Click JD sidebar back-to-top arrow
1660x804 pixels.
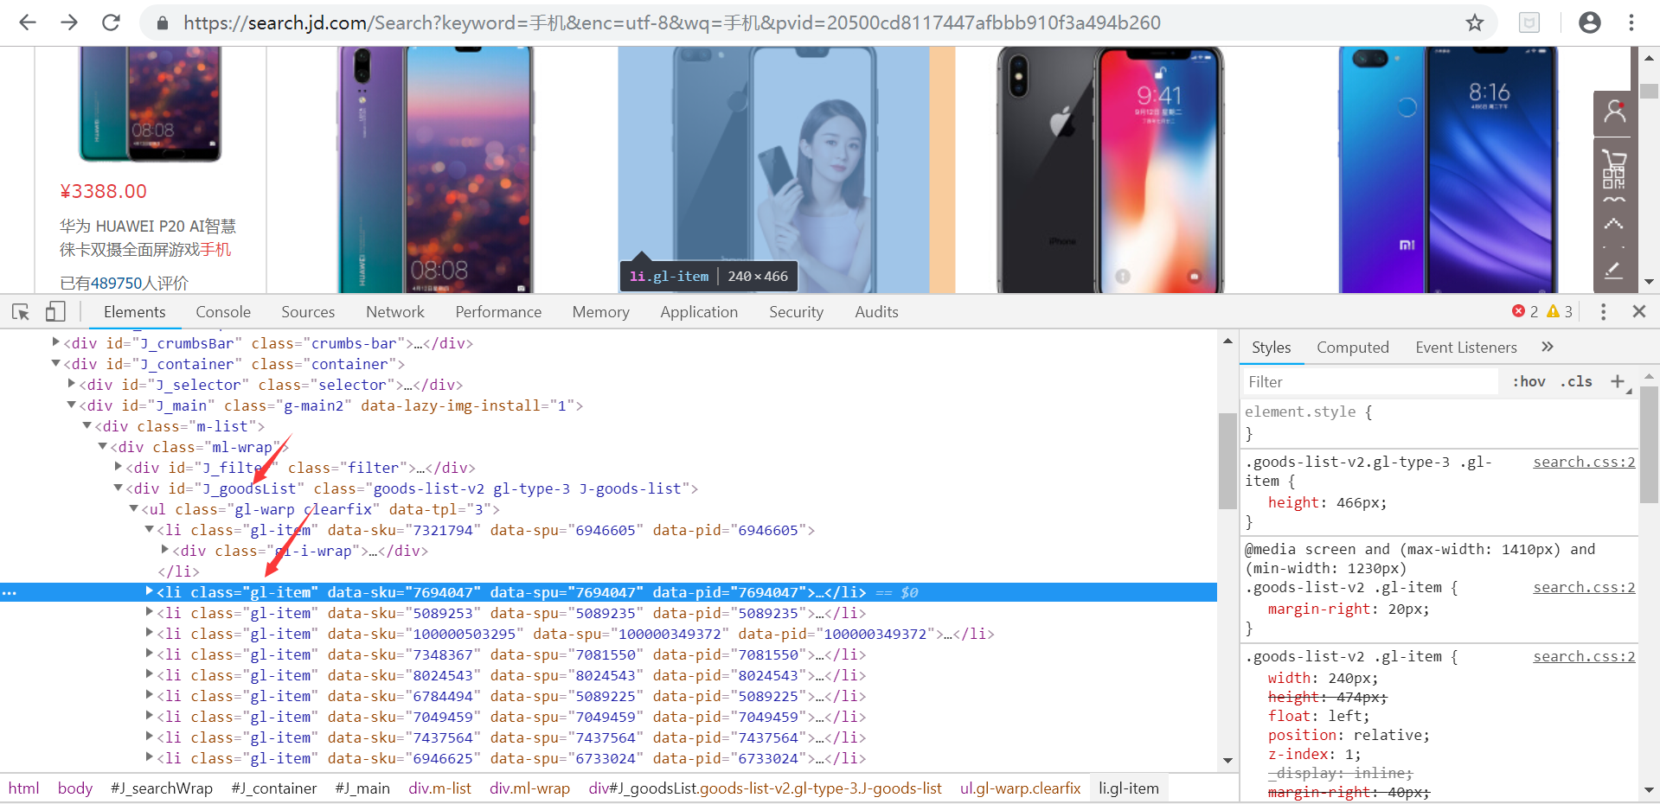pyautogui.click(x=1614, y=225)
